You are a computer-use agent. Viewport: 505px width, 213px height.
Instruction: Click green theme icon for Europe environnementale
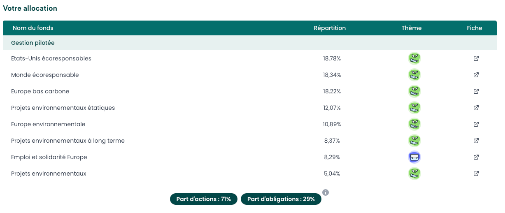(414, 124)
